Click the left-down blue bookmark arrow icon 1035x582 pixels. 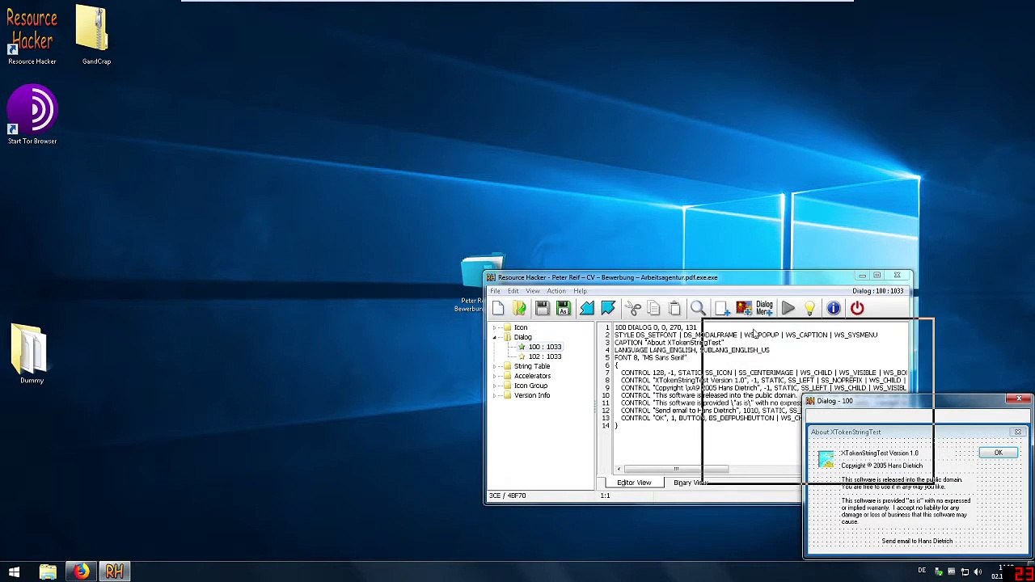pyautogui.click(x=587, y=308)
